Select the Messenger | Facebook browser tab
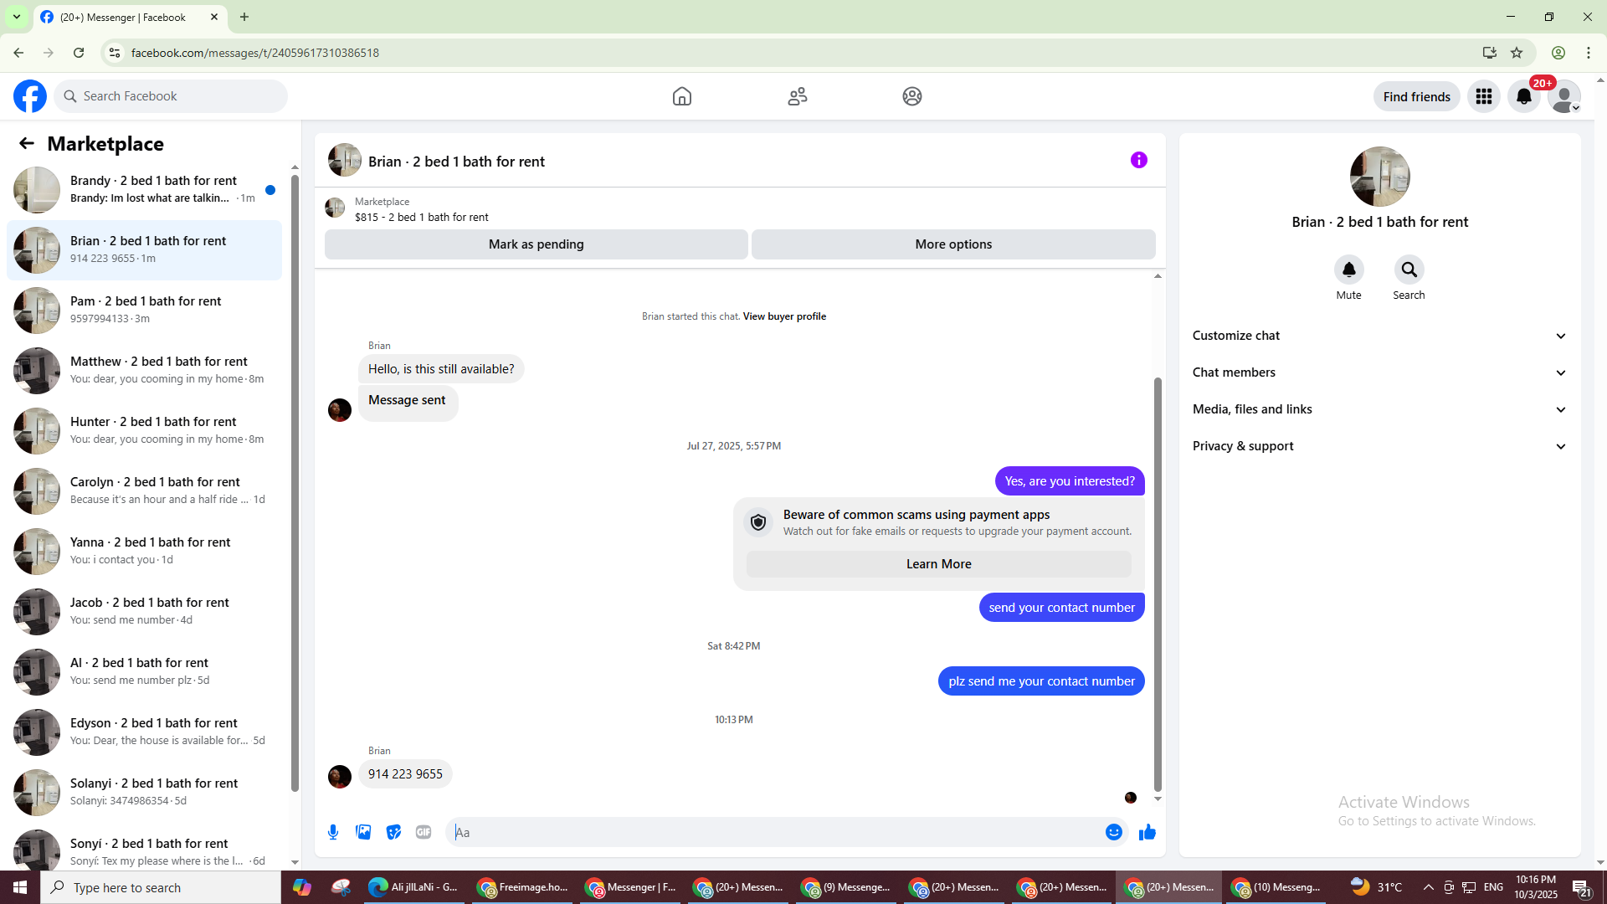The height and width of the screenshot is (904, 1607). [x=130, y=17]
